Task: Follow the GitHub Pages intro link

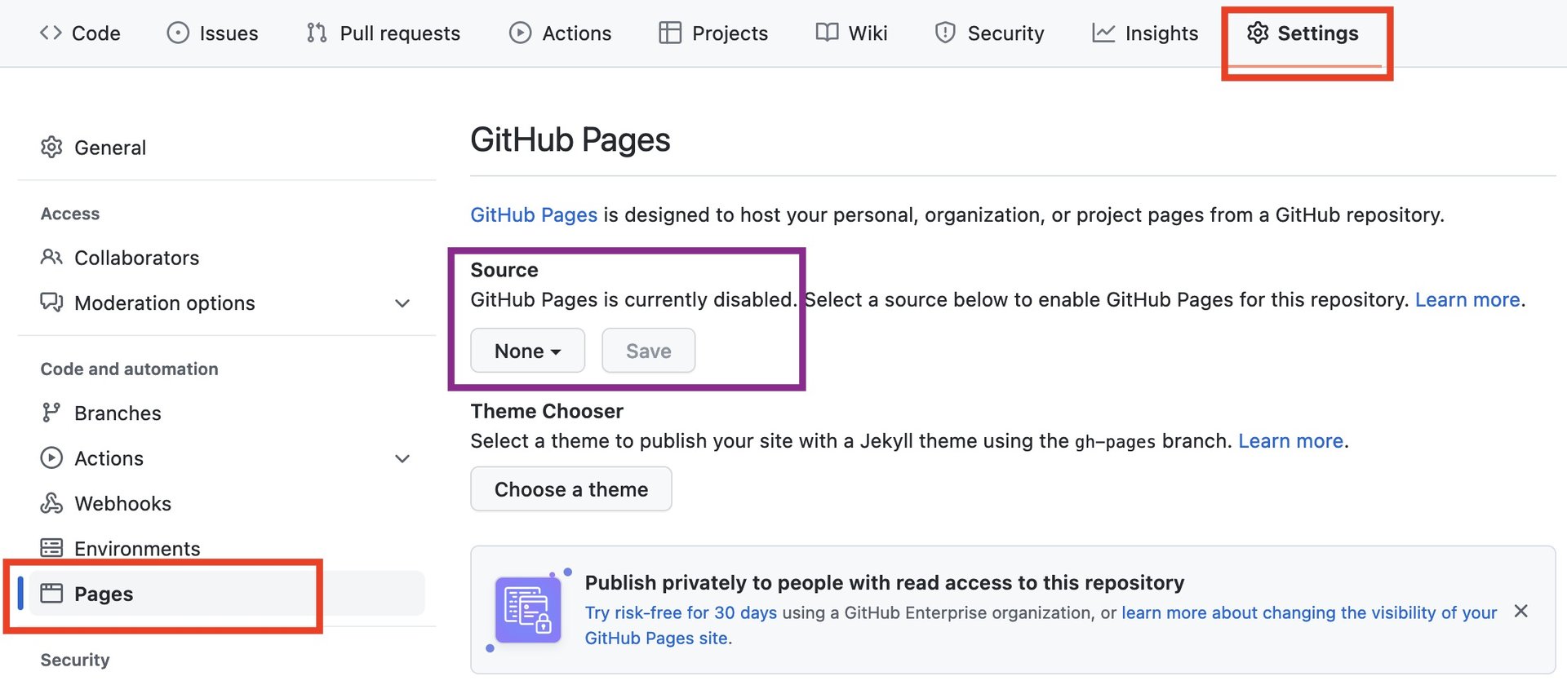Action: tap(534, 214)
